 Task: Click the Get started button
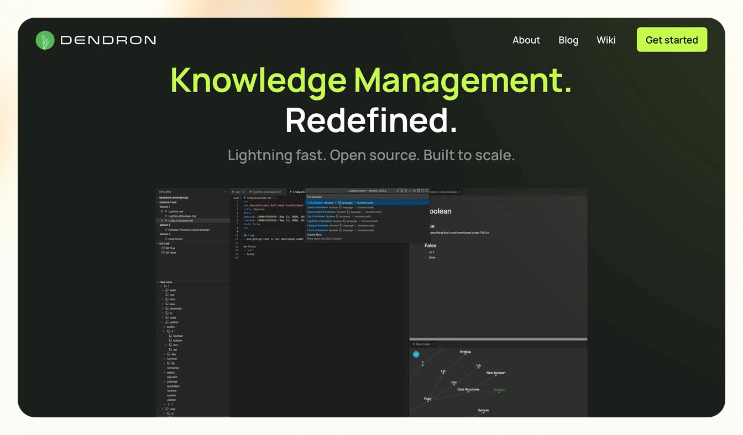coord(672,40)
